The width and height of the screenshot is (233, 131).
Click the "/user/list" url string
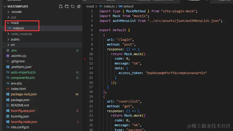tap(128, 101)
